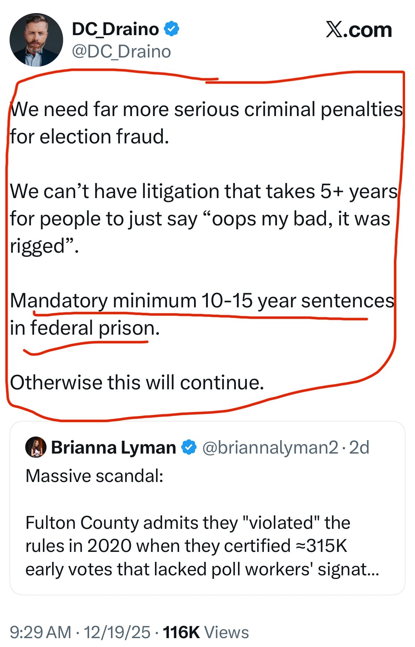Select the 2d timestamp on the quoted tweet
Image resolution: width=415 pixels, height=647 pixels.
point(359,448)
